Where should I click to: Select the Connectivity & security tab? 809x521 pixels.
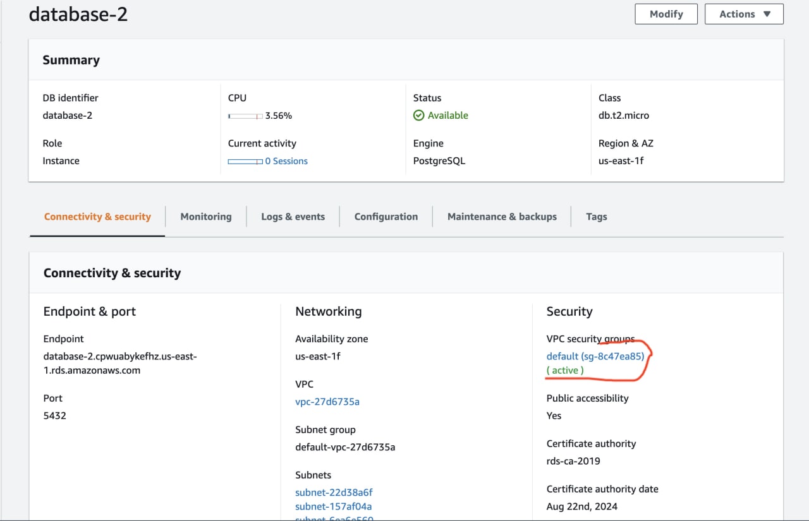click(97, 217)
